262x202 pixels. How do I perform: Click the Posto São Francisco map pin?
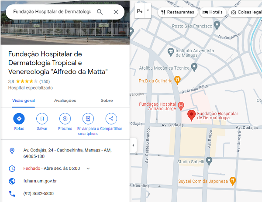[217, 25]
